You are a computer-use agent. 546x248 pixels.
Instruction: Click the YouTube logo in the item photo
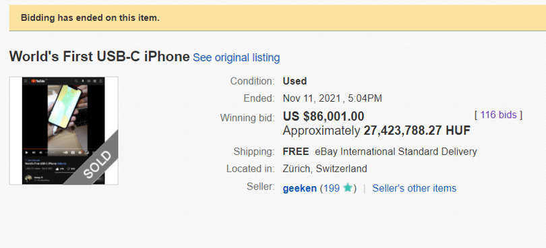pyautogui.click(x=38, y=81)
